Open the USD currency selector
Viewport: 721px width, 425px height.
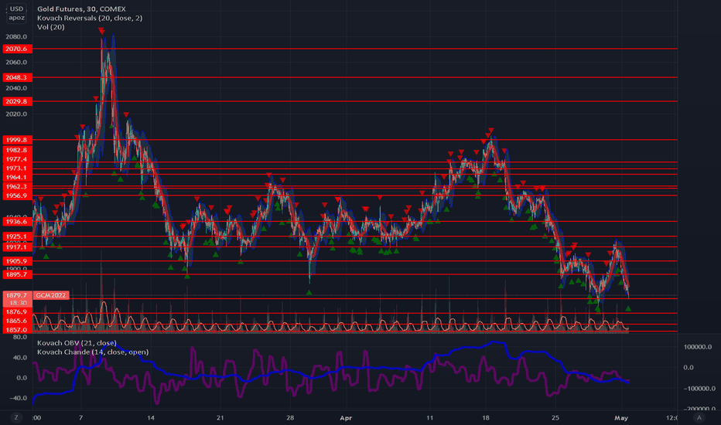(x=16, y=8)
